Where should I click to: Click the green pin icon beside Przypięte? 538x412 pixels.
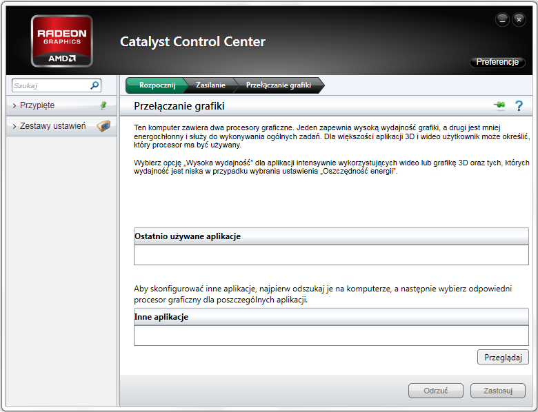tap(103, 105)
